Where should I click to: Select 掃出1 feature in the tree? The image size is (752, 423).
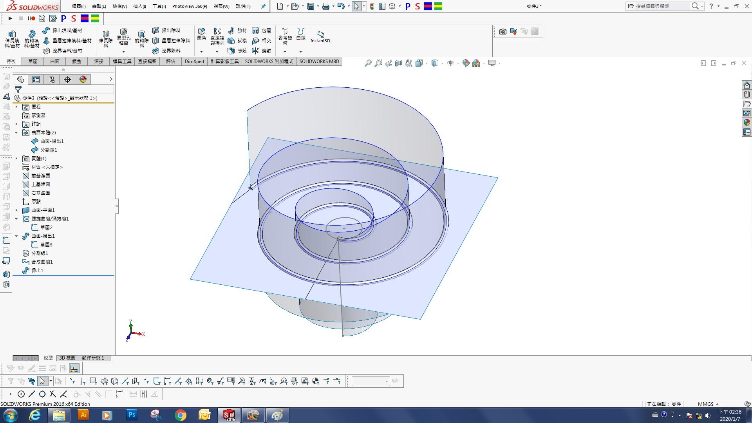tap(37, 271)
